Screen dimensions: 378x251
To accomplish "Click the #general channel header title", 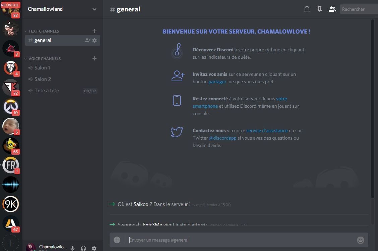I will click(125, 9).
